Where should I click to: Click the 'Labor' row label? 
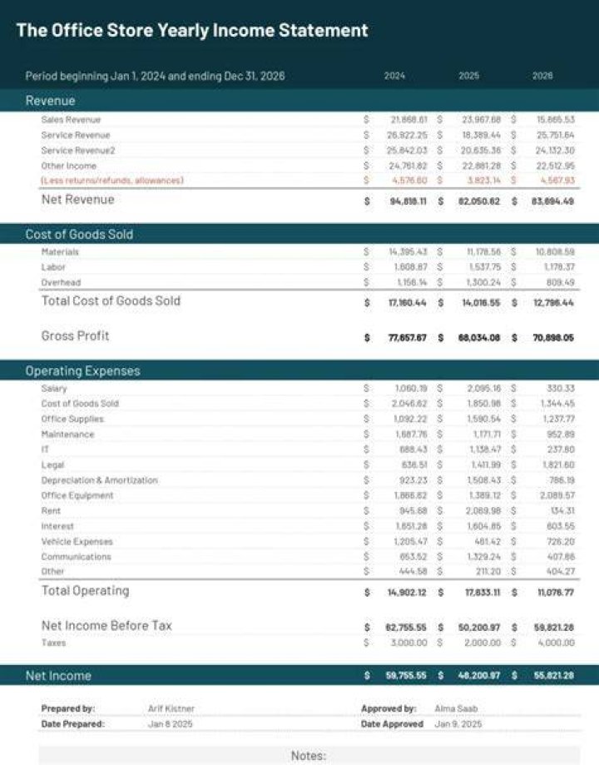tap(53, 267)
